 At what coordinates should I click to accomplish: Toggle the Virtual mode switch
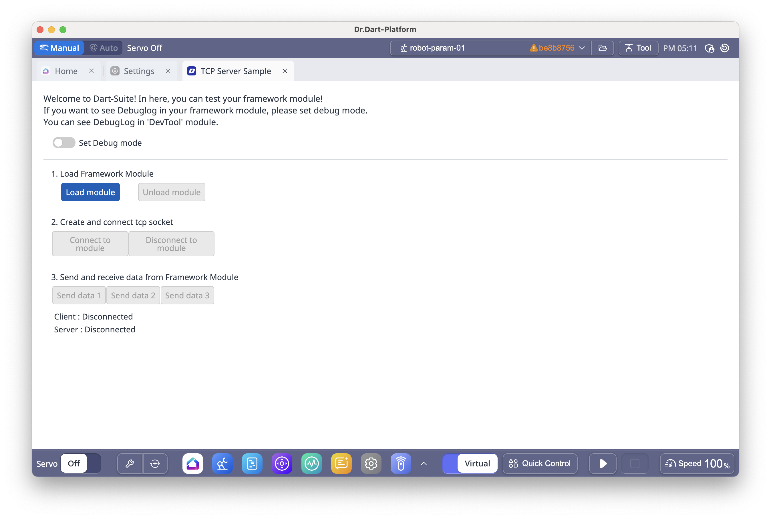470,463
